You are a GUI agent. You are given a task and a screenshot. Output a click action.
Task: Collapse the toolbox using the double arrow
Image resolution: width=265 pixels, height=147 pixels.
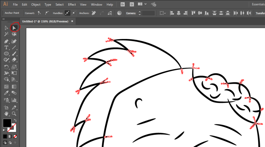(4, 19)
